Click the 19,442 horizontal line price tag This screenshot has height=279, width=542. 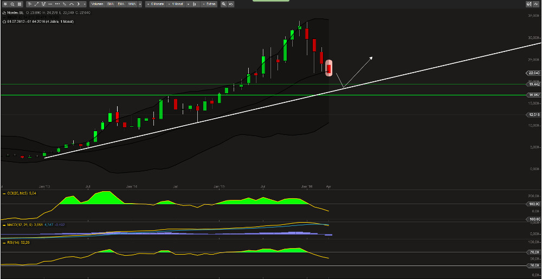[x=534, y=85]
